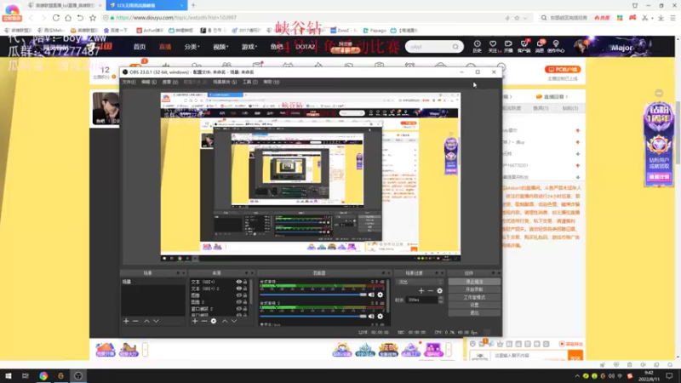The height and width of the screenshot is (383, 681).
Task: Open Douyu 游戏 navigation dropdown
Action: (x=249, y=47)
